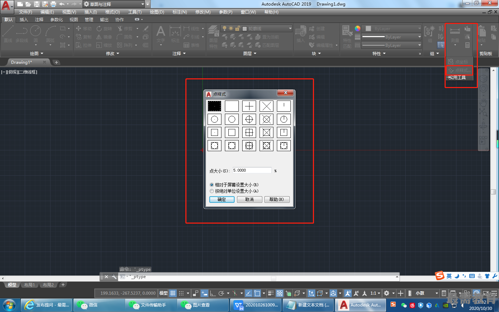Click the Table (表格) tool
The image size is (499, 312).
point(191,45)
